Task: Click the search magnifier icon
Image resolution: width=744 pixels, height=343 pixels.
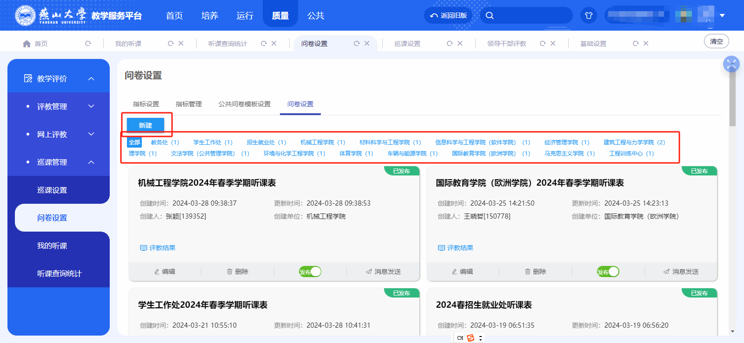Action: coord(490,15)
